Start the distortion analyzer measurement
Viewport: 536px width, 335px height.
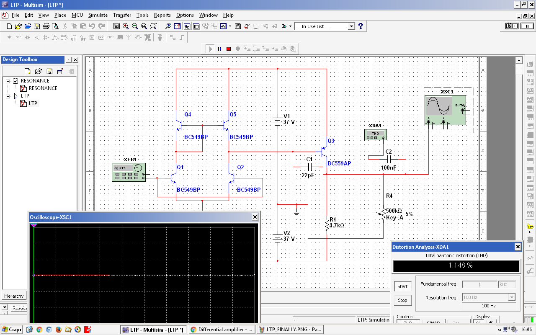click(402, 286)
